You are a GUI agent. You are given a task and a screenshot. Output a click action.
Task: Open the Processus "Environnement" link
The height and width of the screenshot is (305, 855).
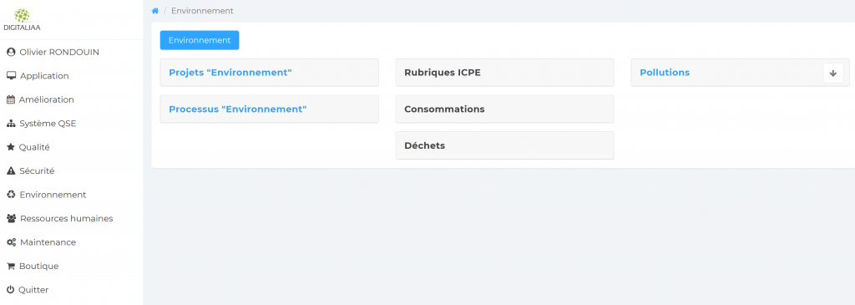point(238,109)
